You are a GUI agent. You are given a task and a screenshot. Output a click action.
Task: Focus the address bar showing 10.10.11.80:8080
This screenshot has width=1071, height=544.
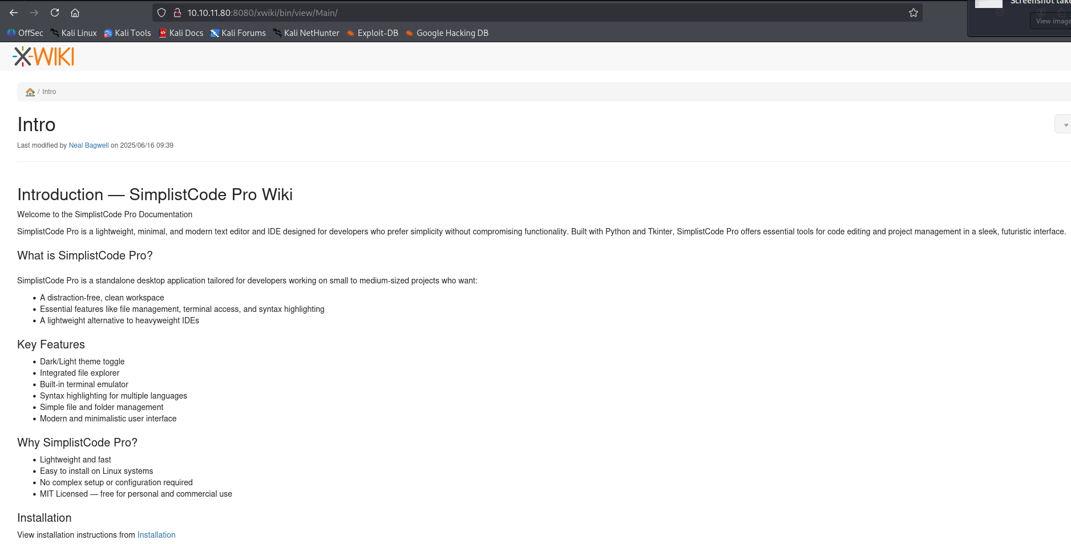536,13
